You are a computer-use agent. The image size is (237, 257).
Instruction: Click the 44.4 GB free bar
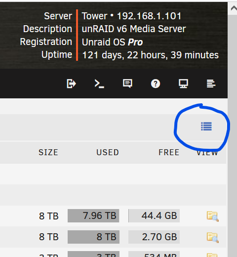[x=154, y=215]
